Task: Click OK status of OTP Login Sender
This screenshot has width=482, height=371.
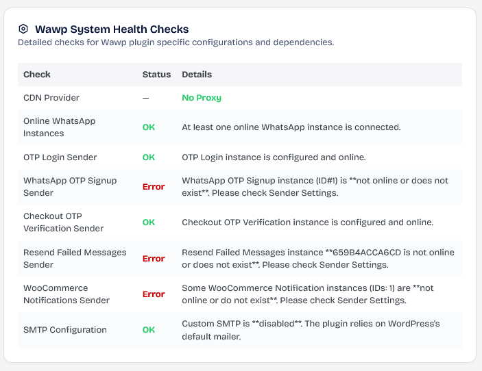Action: pos(149,157)
